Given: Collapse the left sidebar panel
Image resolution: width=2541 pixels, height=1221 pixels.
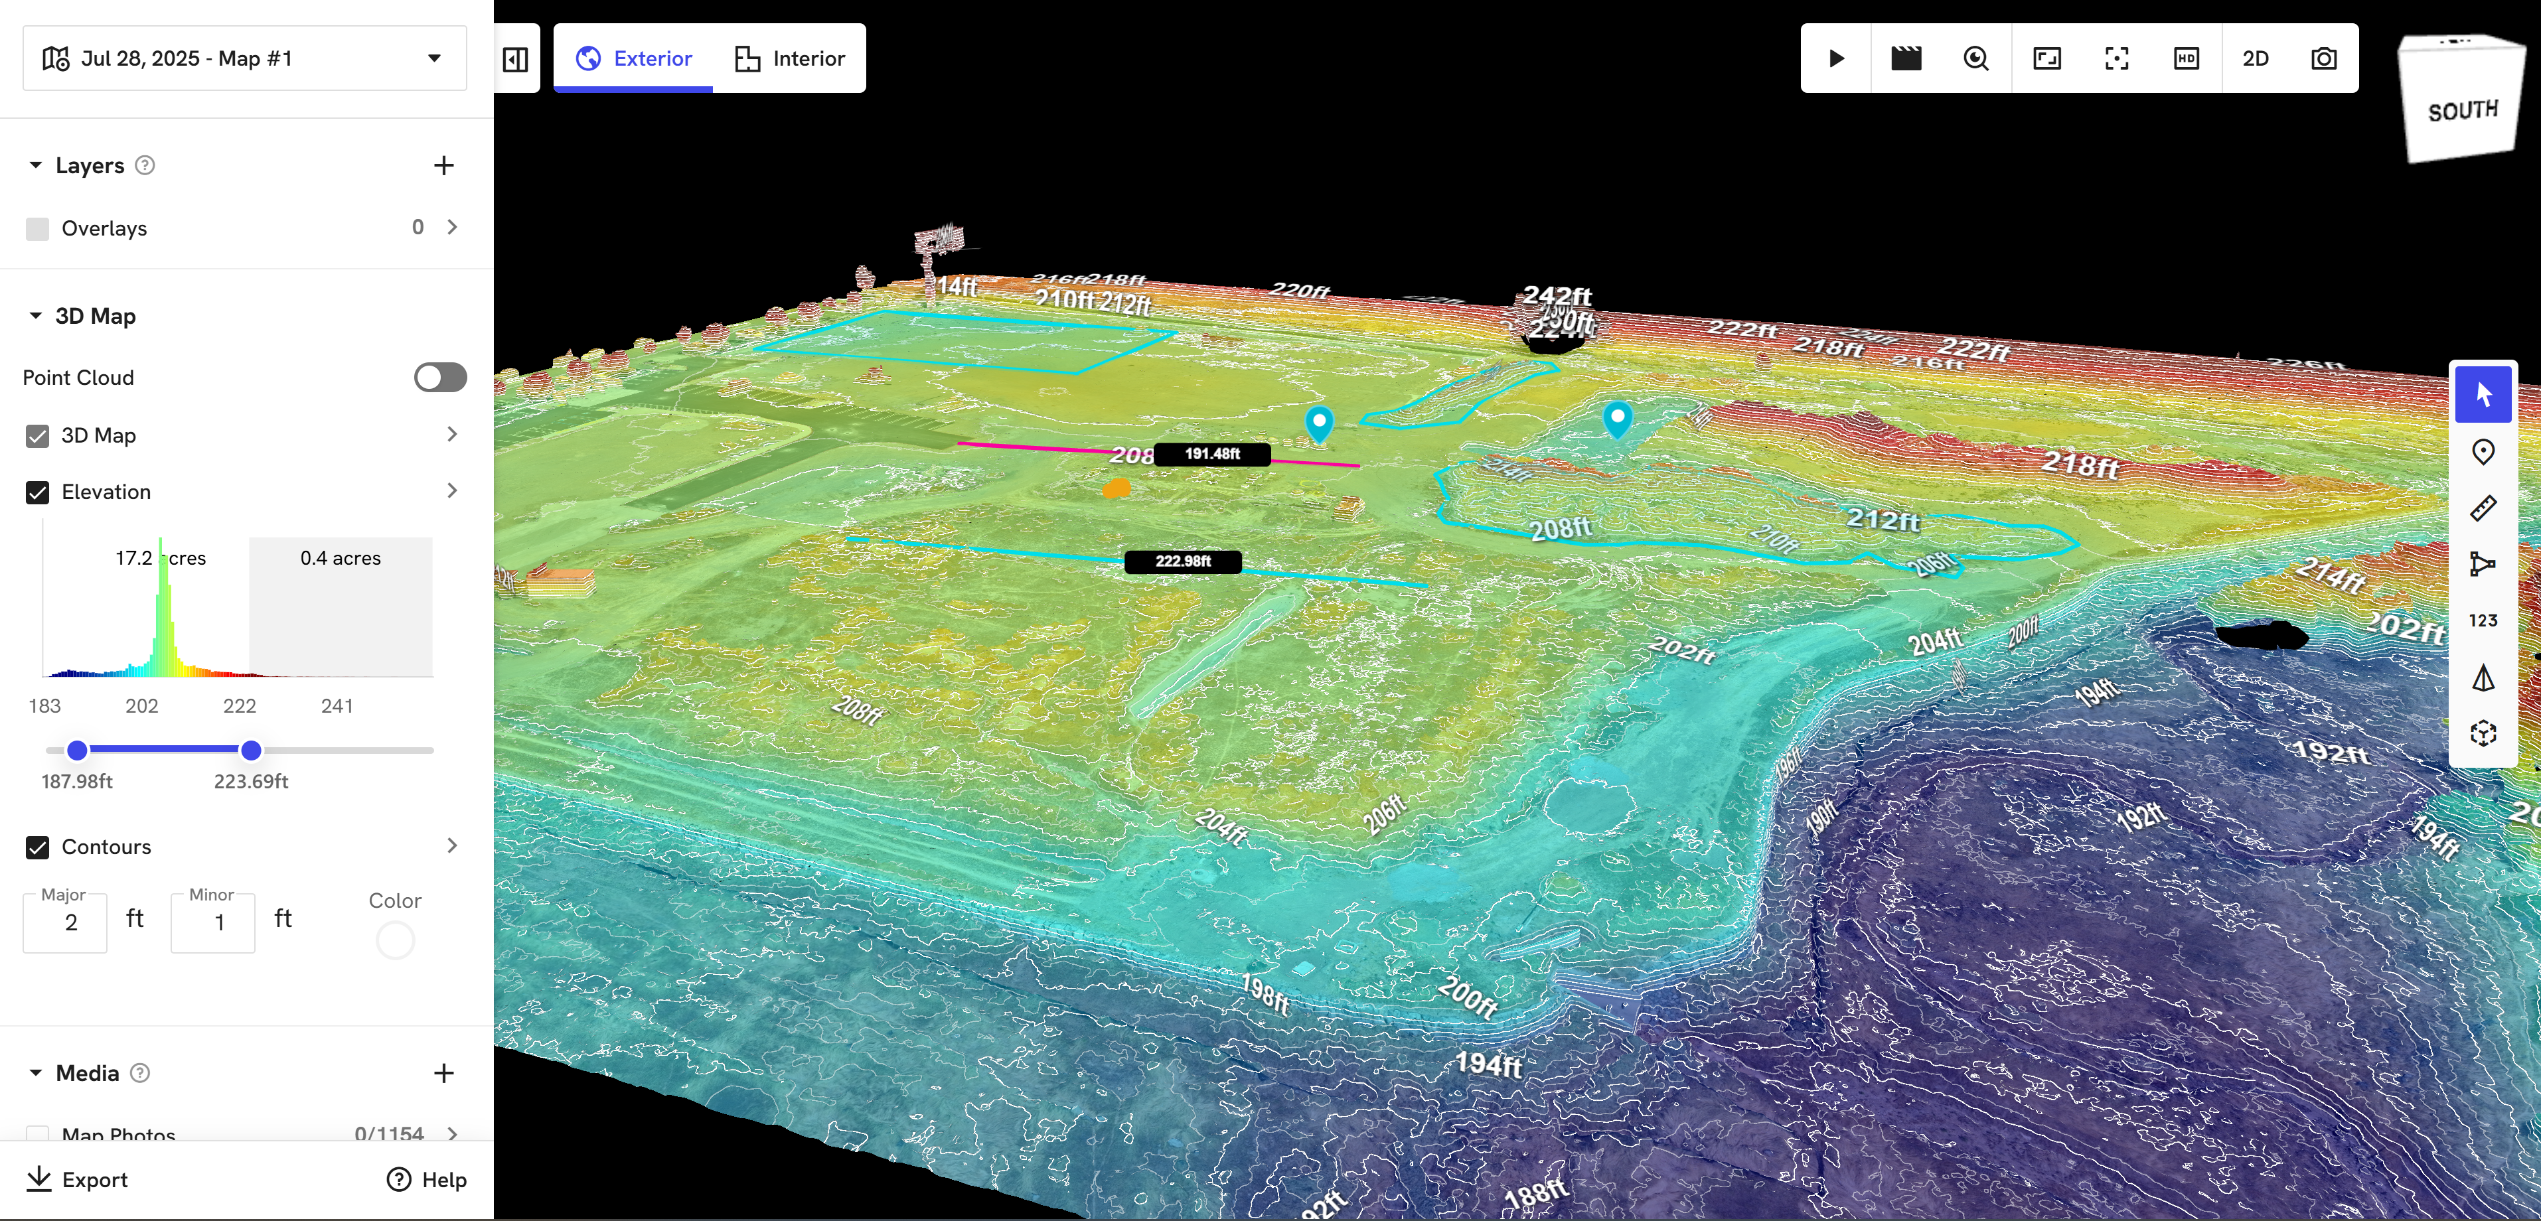Looking at the screenshot, I should 516,59.
